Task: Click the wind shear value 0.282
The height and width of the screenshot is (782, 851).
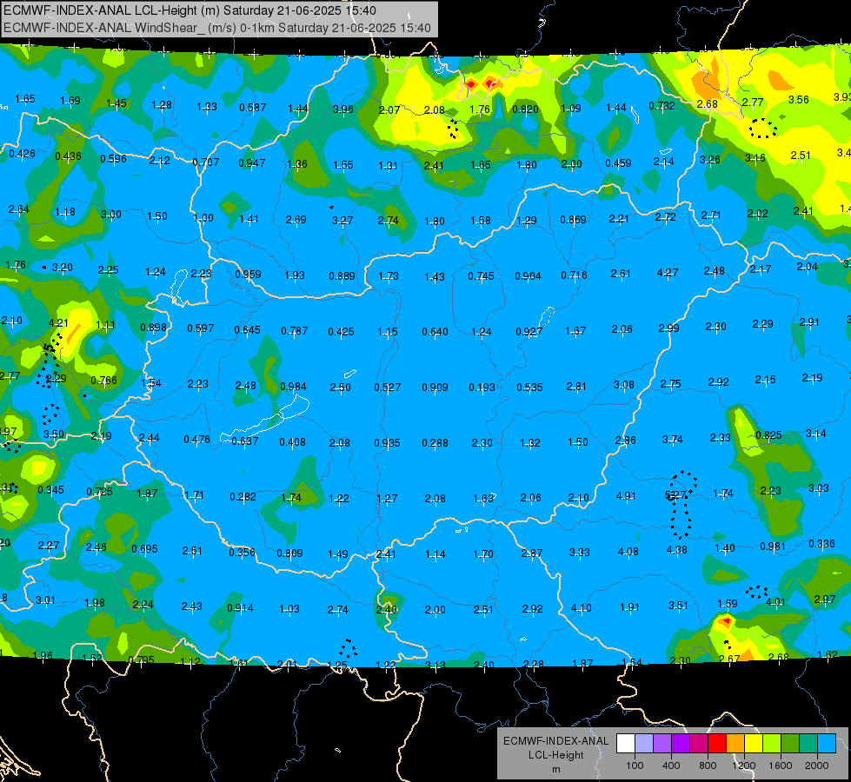Action: tap(243, 497)
